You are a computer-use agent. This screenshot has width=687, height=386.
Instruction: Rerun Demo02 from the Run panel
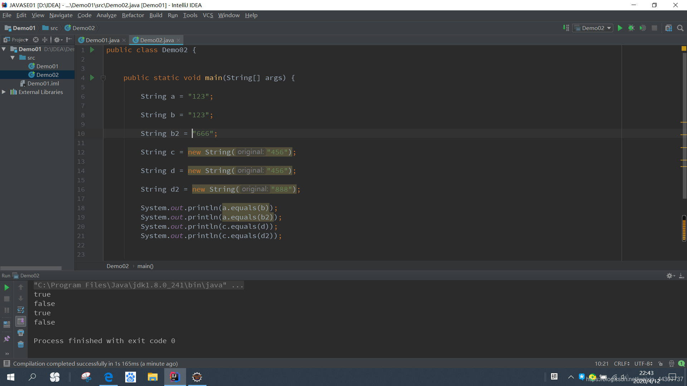tap(7, 287)
